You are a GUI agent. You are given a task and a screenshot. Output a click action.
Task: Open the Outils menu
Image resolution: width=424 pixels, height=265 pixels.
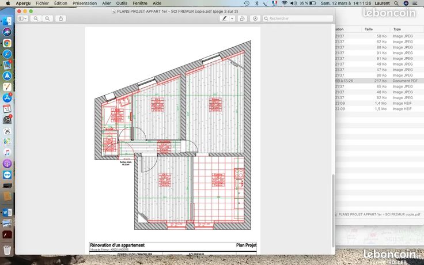[122, 3]
